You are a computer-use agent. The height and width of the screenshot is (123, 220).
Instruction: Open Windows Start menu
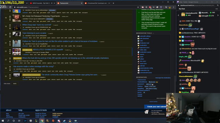pyautogui.click(x=3, y=121)
